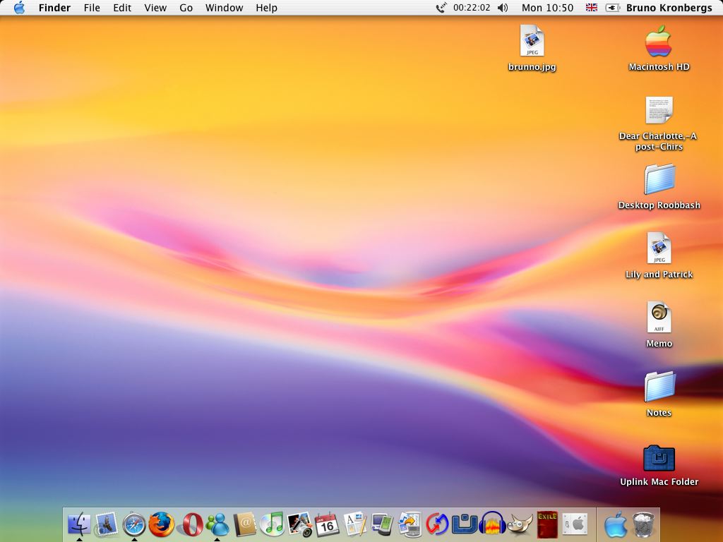The height and width of the screenshot is (542, 723).
Task: Launch Audacity from the Dock
Action: point(492,524)
